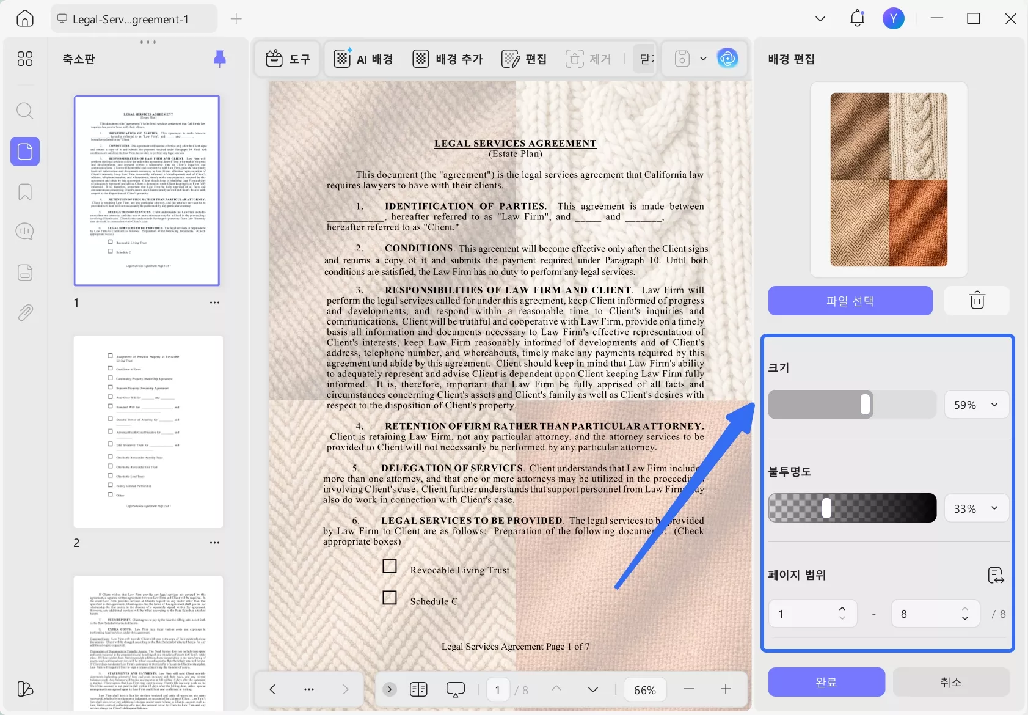Open the 도구 tools menu

click(288, 59)
